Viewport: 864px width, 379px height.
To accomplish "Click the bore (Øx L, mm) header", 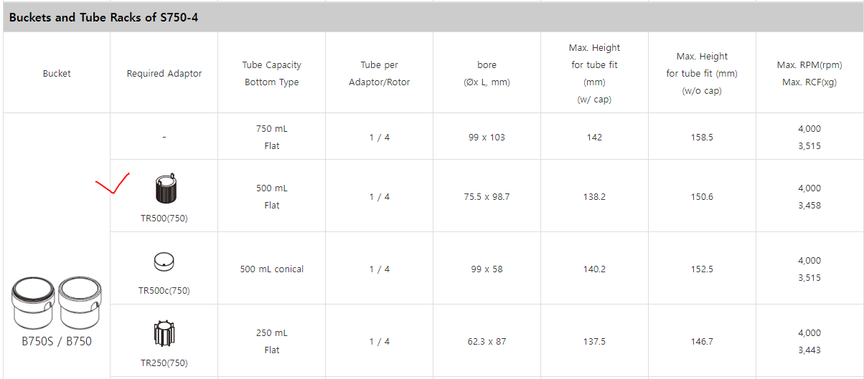I will click(487, 73).
